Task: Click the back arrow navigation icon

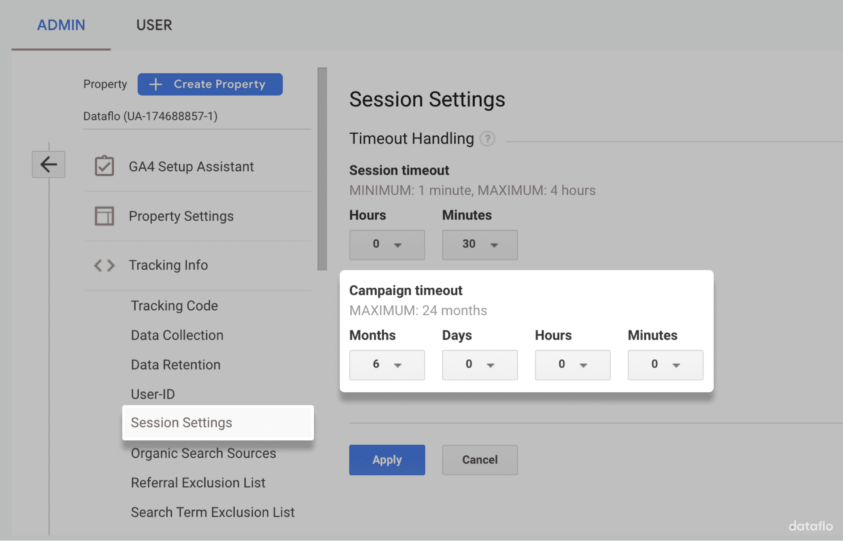Action: coord(49,164)
